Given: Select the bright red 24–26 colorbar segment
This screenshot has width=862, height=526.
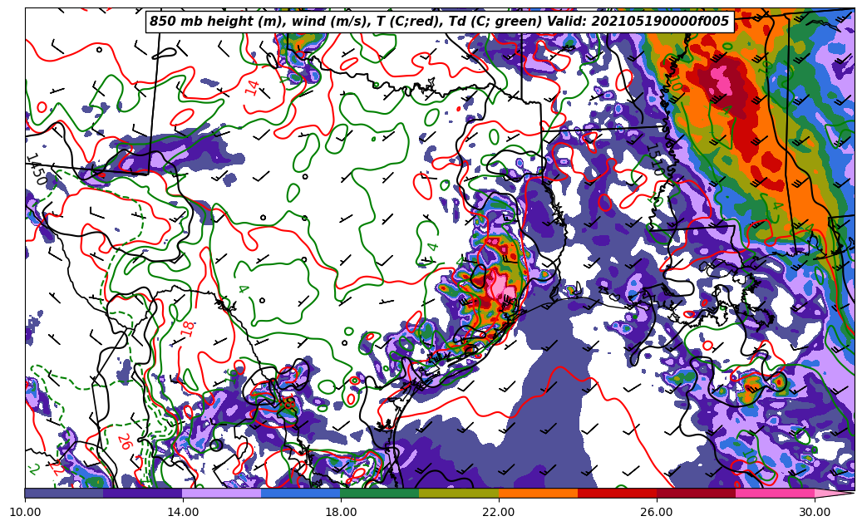Looking at the screenshot, I should pos(617,493).
